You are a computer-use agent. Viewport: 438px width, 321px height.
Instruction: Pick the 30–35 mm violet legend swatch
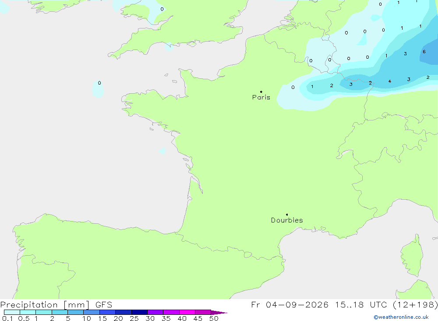155,312
